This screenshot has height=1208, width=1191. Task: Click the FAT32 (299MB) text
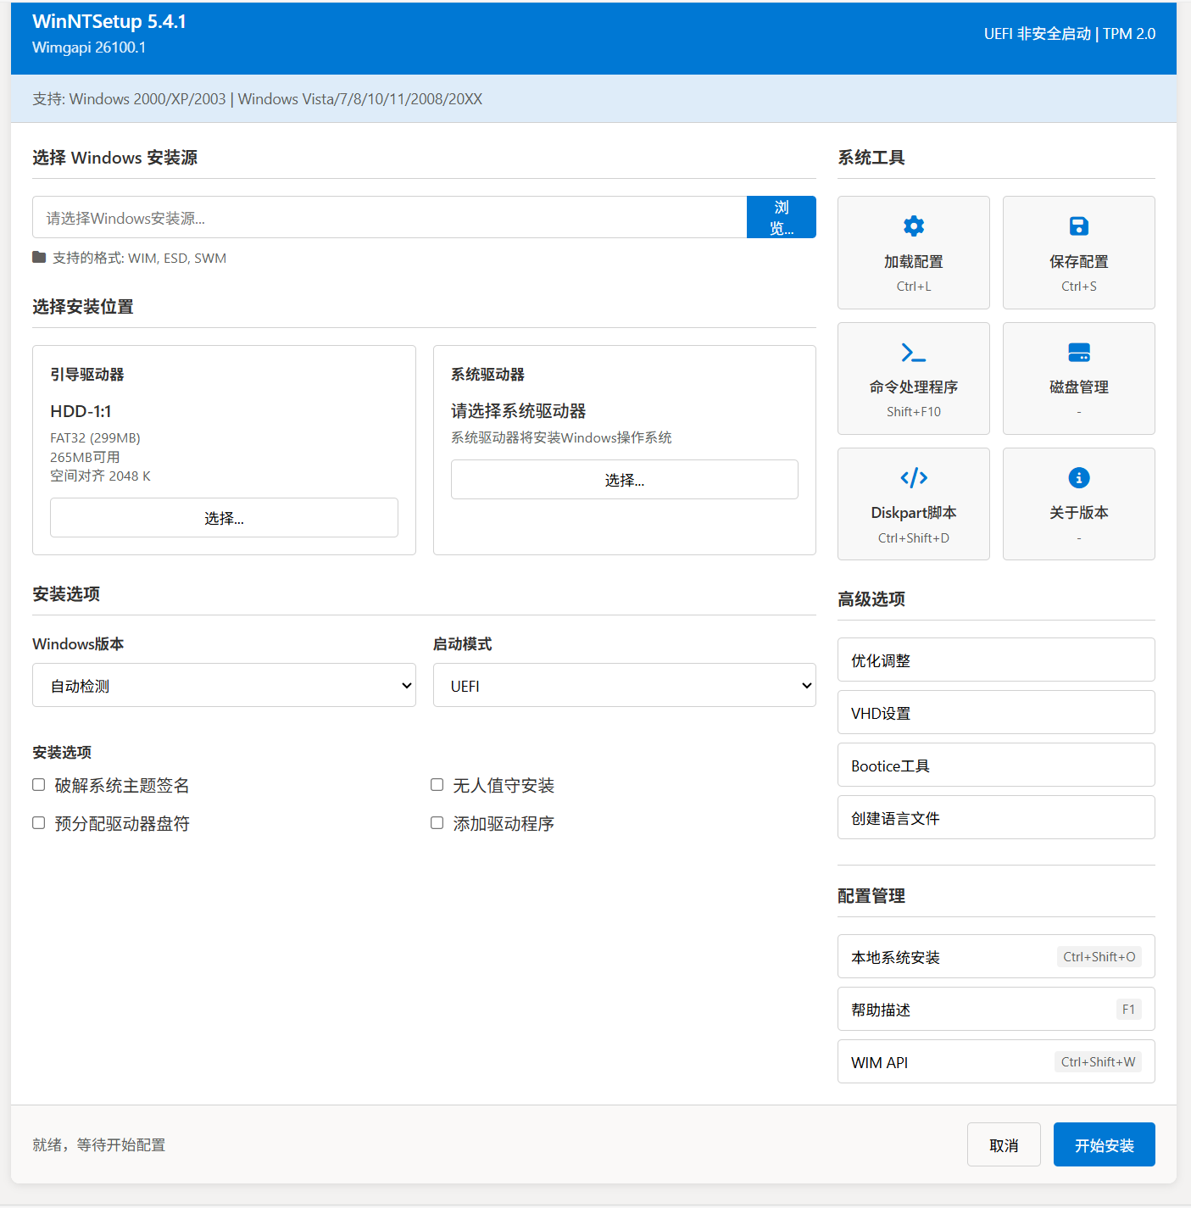click(x=95, y=437)
